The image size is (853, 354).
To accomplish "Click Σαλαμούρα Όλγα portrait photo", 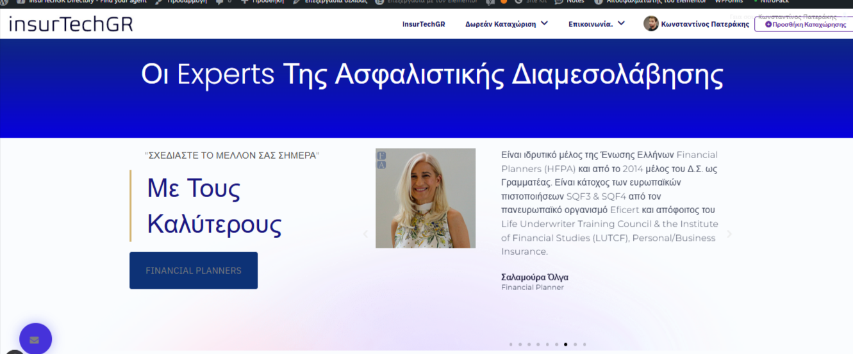I will coord(426,198).
